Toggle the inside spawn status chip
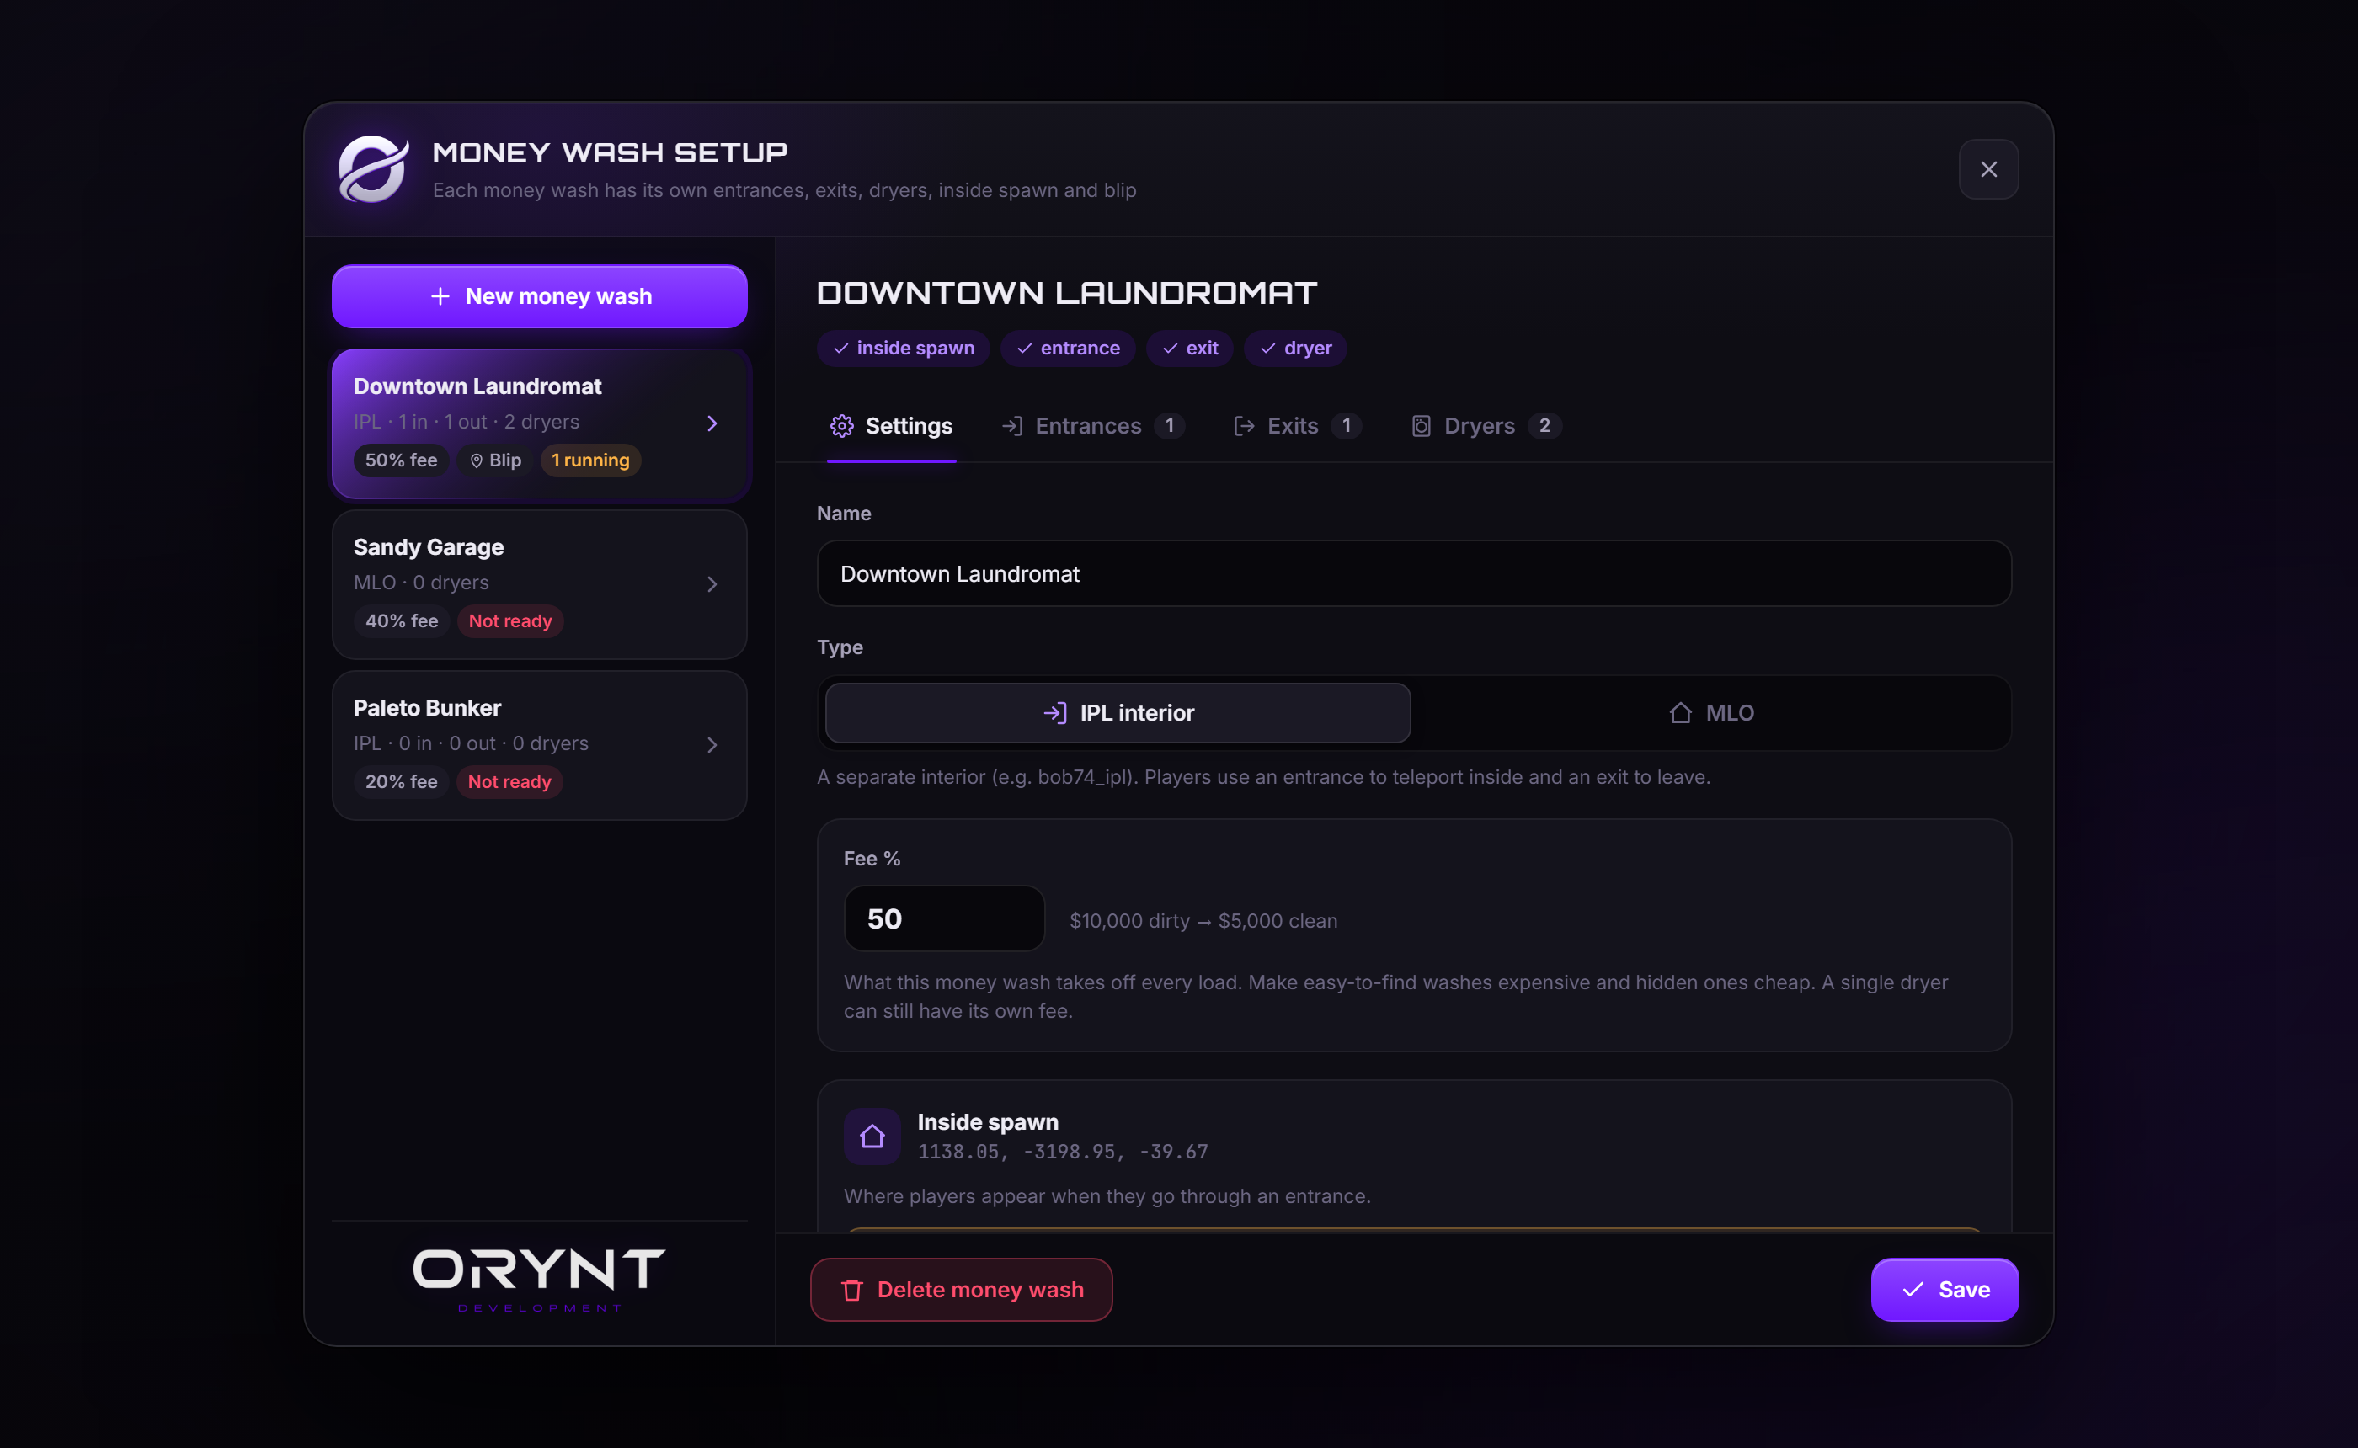 903,349
